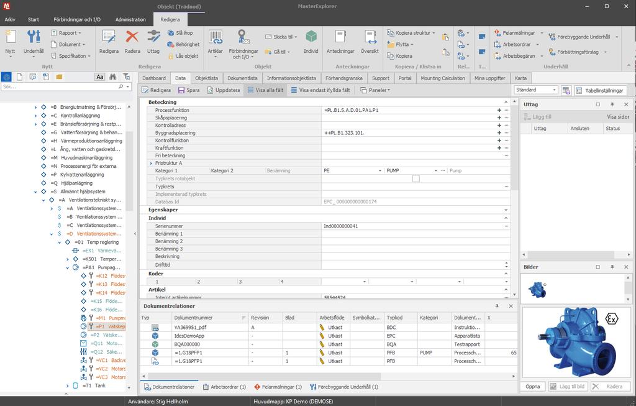Screen dimensions: 636x406
Task: Click the Kopiera ribbon item
Action: pyautogui.click(x=400, y=56)
